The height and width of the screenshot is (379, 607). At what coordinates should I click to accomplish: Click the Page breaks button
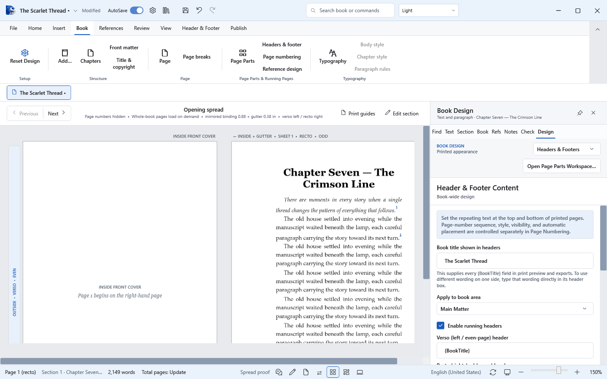pyautogui.click(x=197, y=57)
